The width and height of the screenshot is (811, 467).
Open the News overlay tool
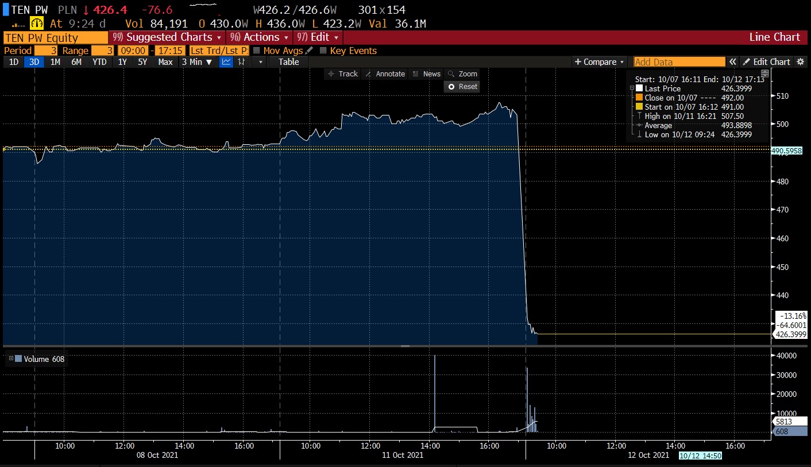(426, 74)
